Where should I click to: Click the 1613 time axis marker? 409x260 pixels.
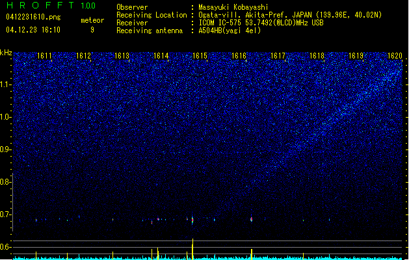(x=122, y=56)
